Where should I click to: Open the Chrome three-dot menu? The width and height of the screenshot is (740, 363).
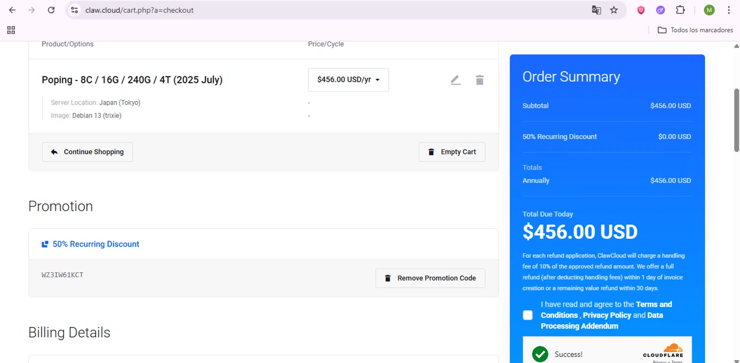pyautogui.click(x=729, y=10)
